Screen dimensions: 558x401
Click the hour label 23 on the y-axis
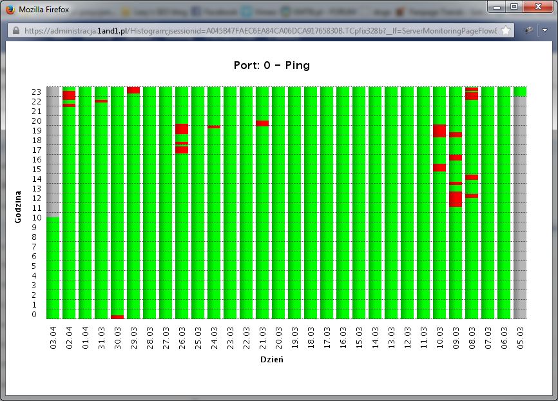(x=37, y=92)
